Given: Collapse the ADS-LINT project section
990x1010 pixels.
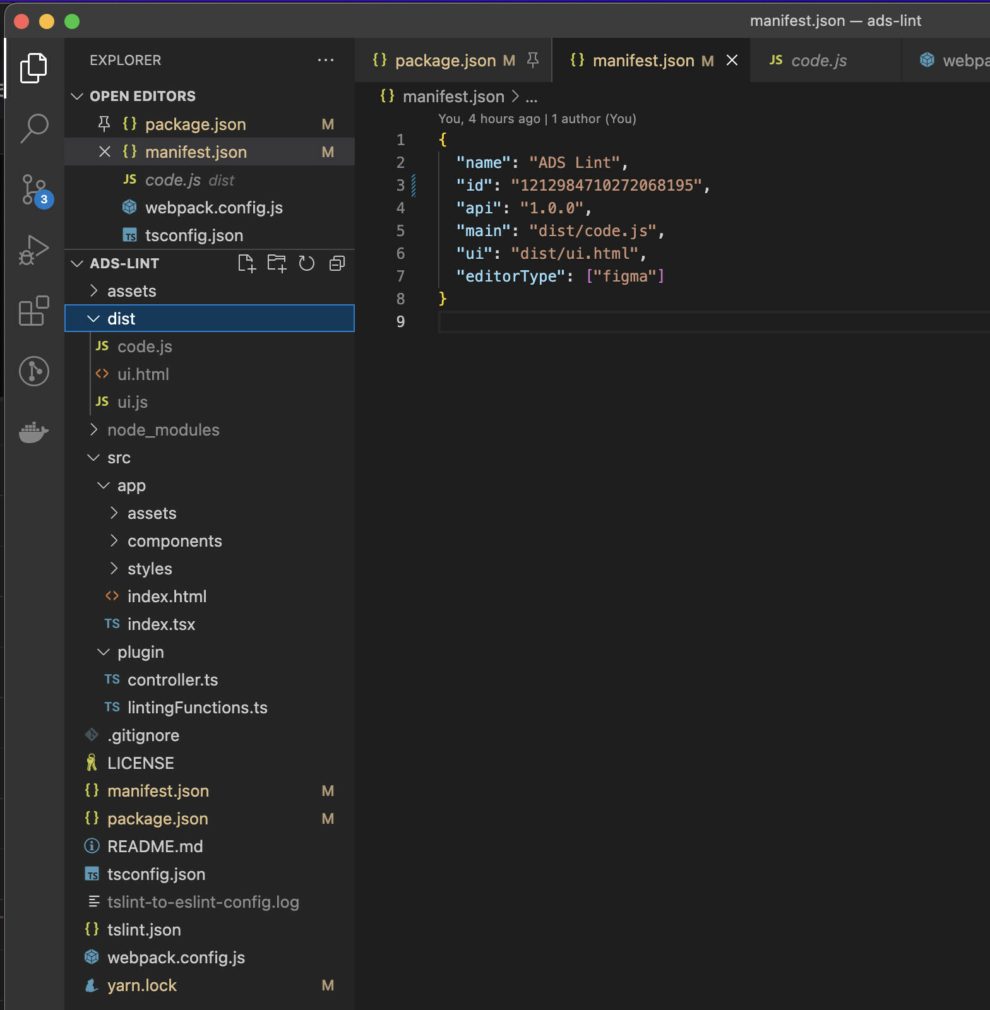Looking at the screenshot, I should pos(124,263).
